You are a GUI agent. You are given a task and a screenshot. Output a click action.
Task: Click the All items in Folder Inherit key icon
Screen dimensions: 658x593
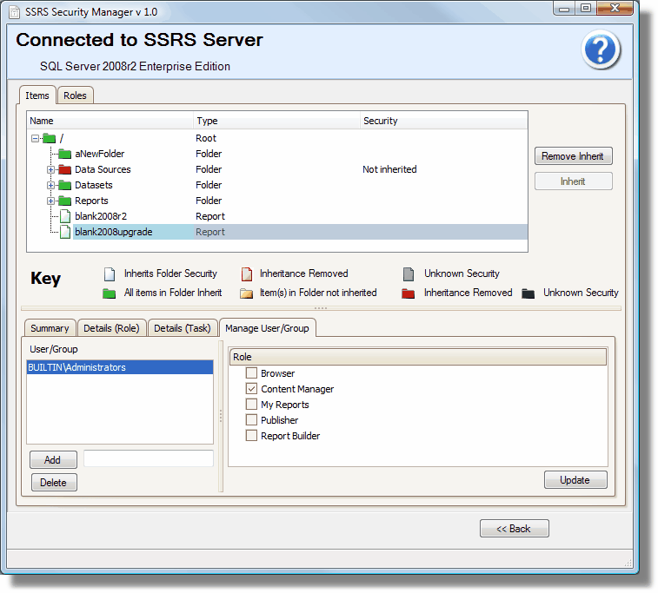110,293
